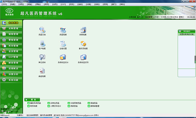Viewport: 196px width, 118px height.
Task: Collapse the 报表 reports section header
Action: coord(32,100)
